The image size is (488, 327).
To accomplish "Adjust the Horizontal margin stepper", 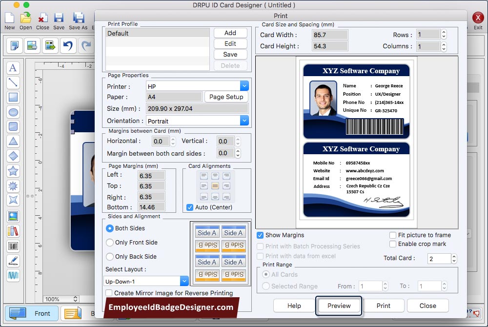I will point(173,141).
